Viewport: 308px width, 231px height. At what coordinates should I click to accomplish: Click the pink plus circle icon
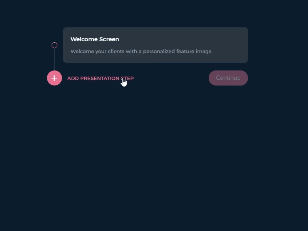[x=54, y=78]
